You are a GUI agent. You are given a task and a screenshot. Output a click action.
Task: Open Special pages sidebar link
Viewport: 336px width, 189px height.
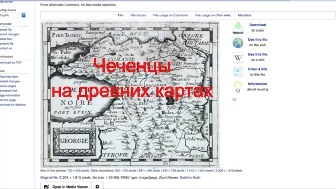pos(8,86)
